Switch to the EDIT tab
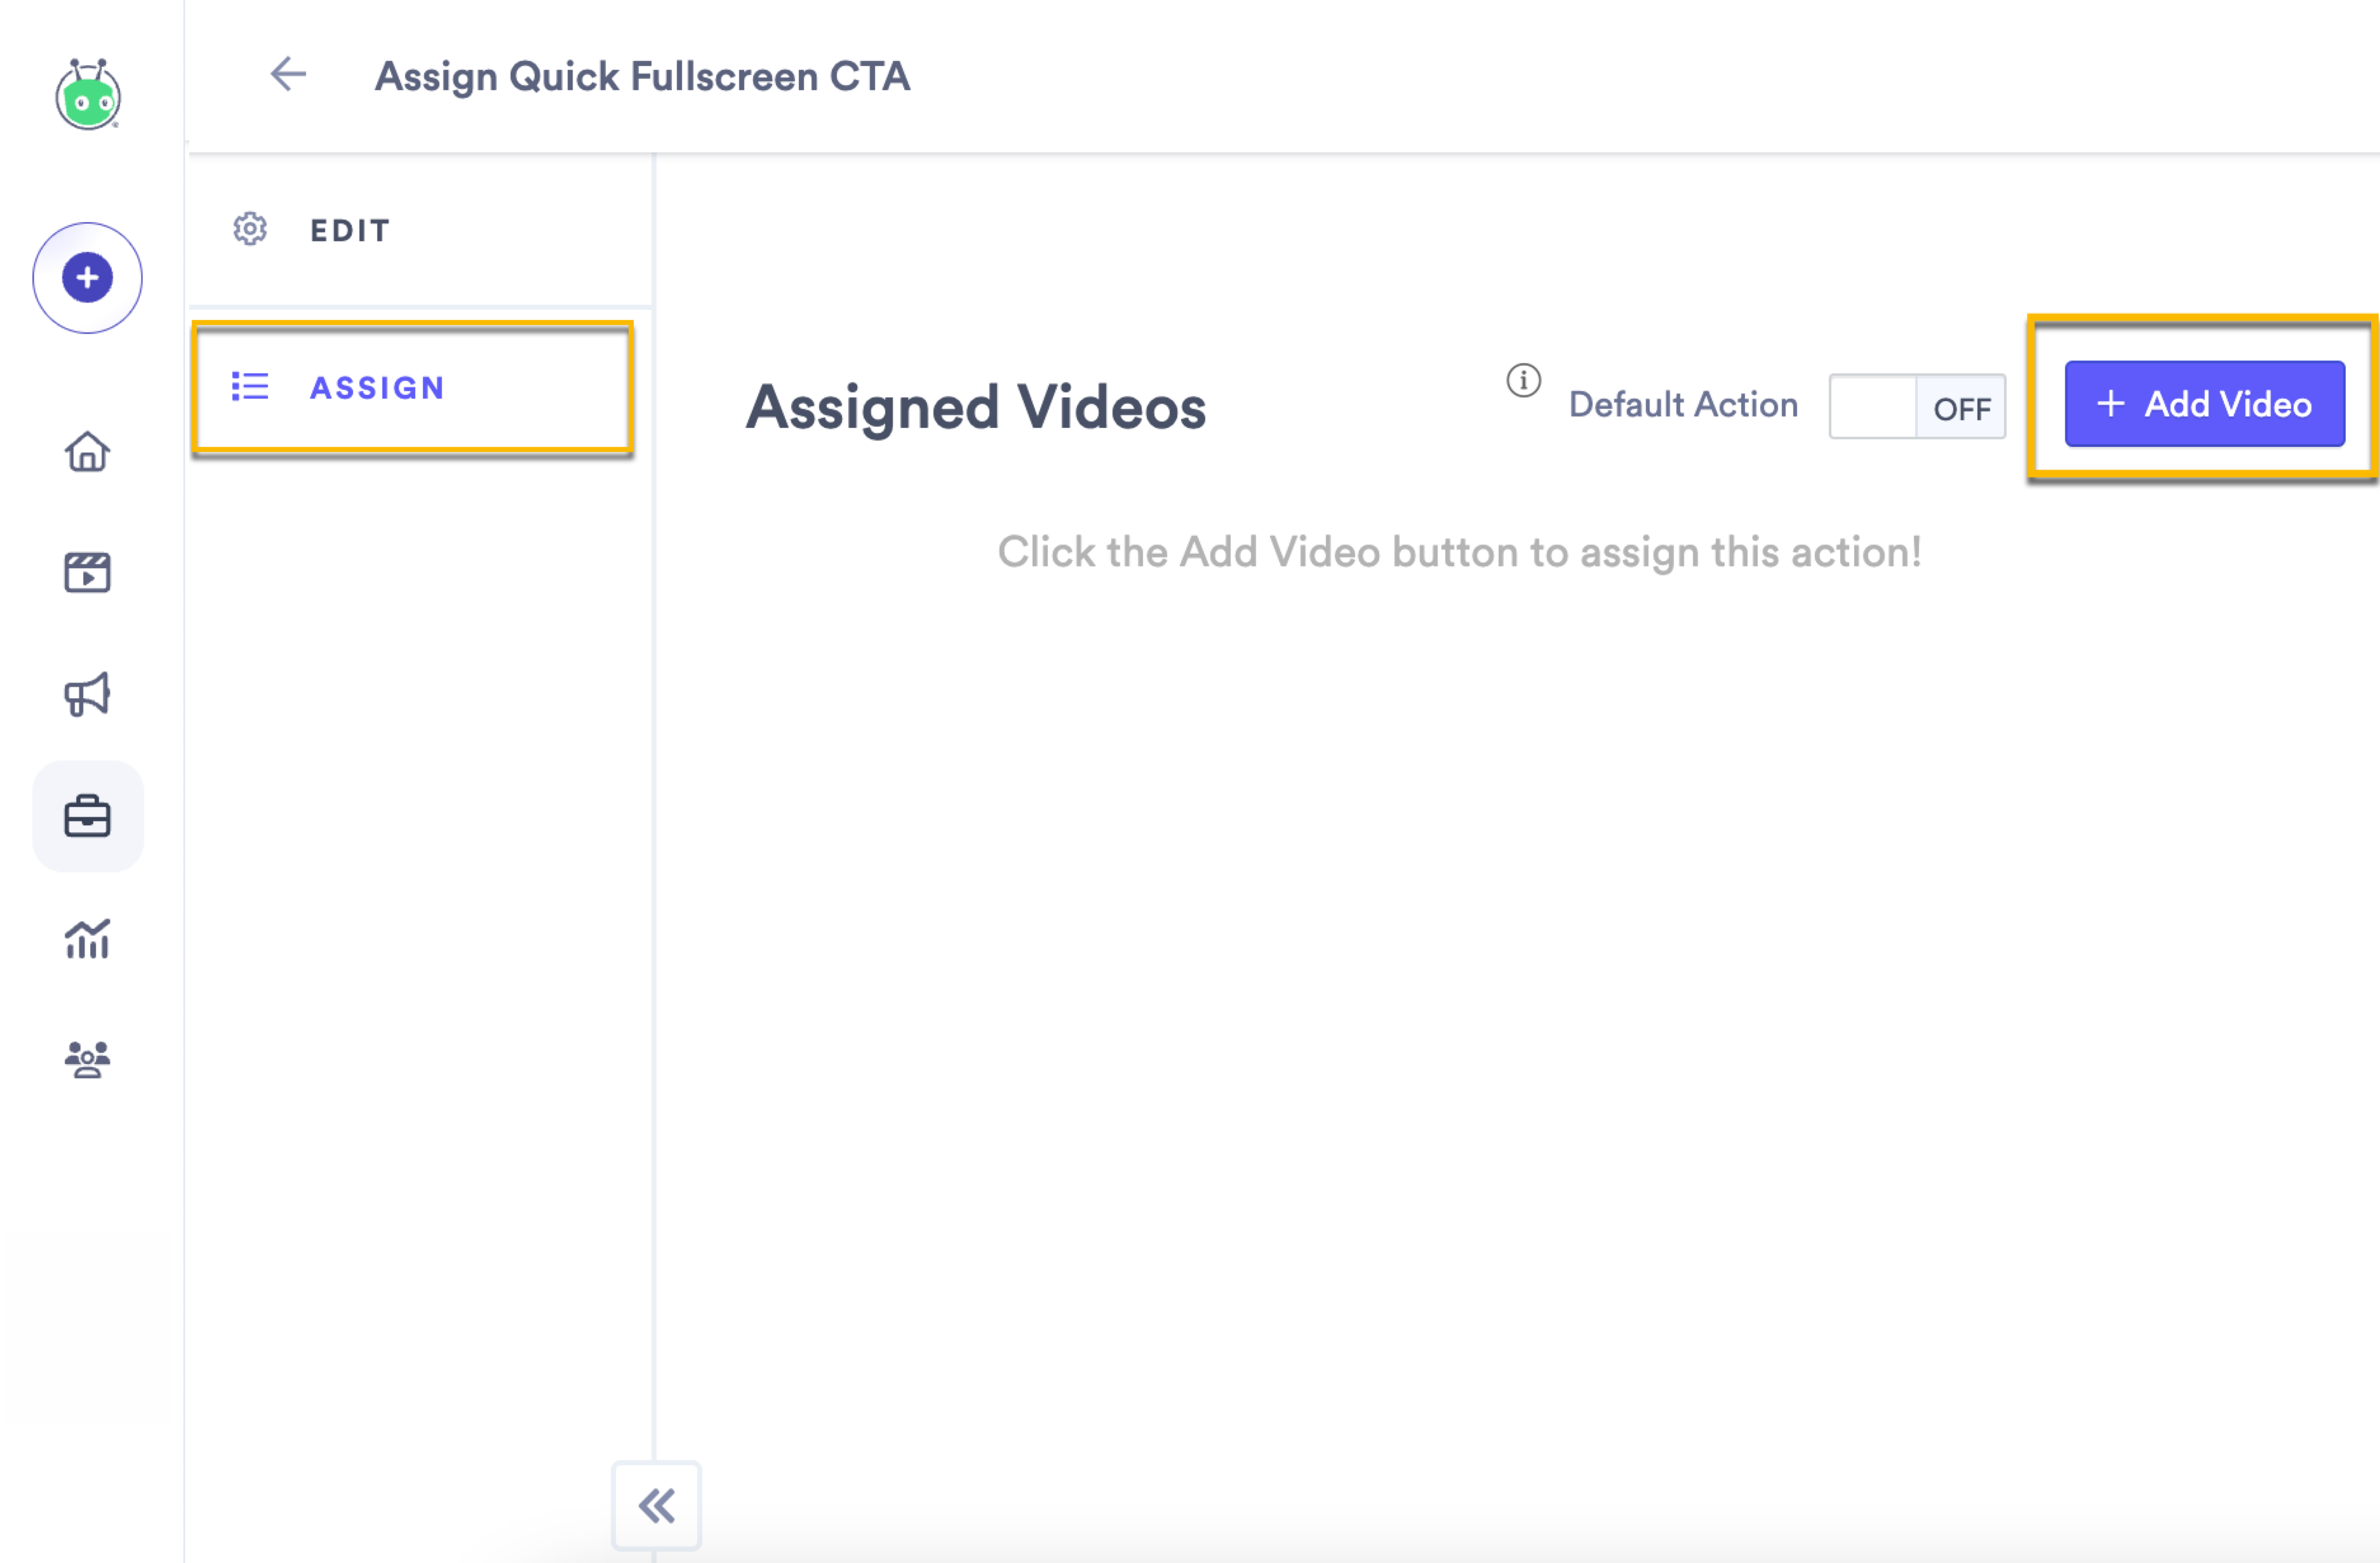Image resolution: width=2380 pixels, height=1563 pixels. coord(348,229)
